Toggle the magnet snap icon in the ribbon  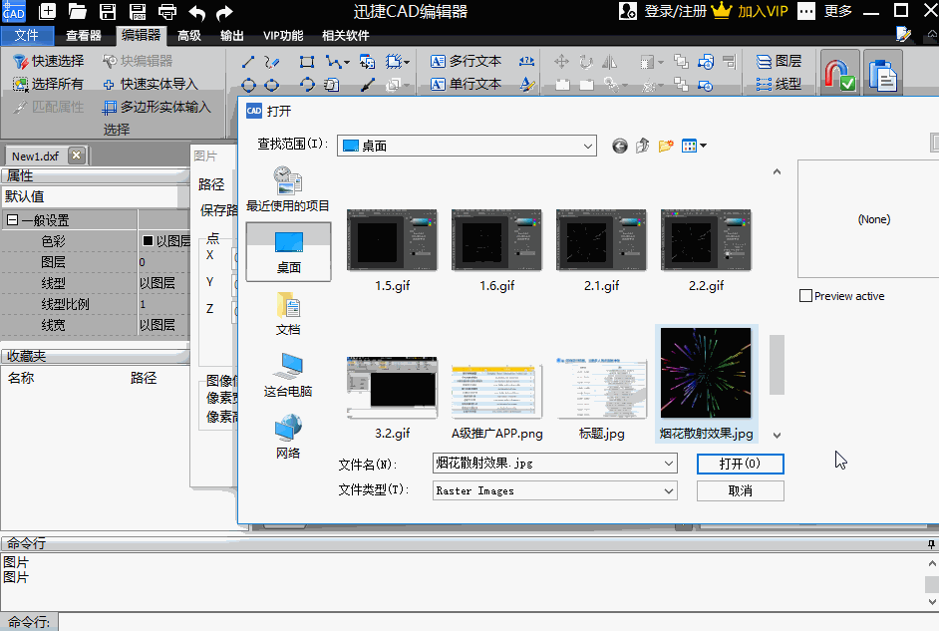click(838, 76)
